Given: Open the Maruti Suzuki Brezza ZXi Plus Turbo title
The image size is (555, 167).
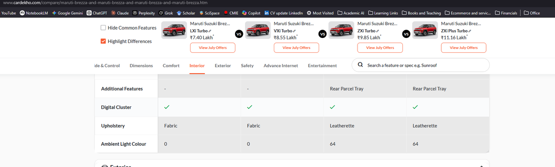Looking at the screenshot, I should click(x=461, y=23).
